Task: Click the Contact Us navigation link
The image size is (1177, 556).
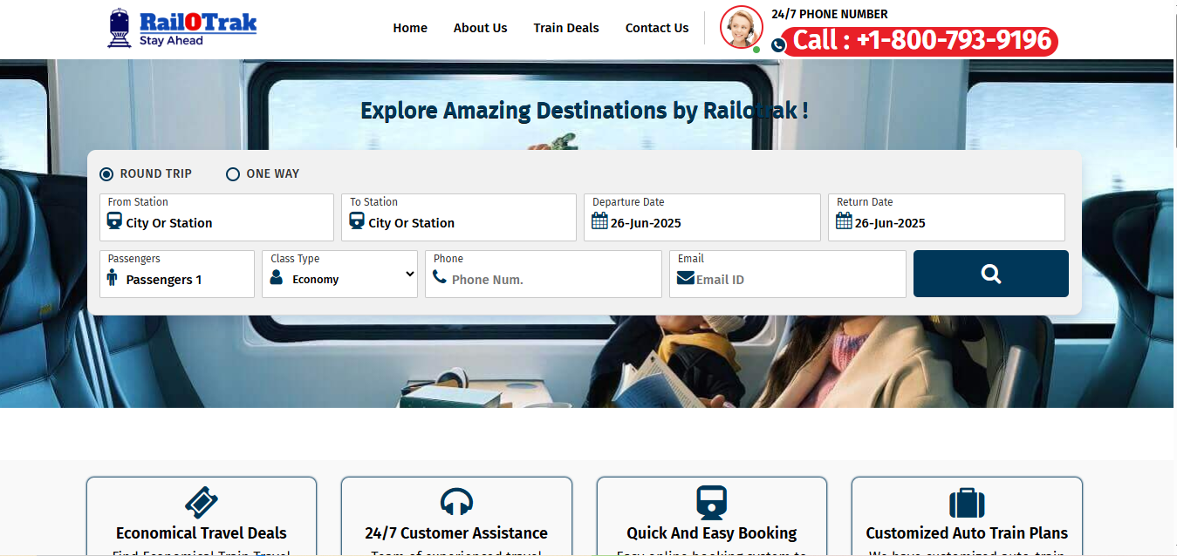Action: pos(657,28)
